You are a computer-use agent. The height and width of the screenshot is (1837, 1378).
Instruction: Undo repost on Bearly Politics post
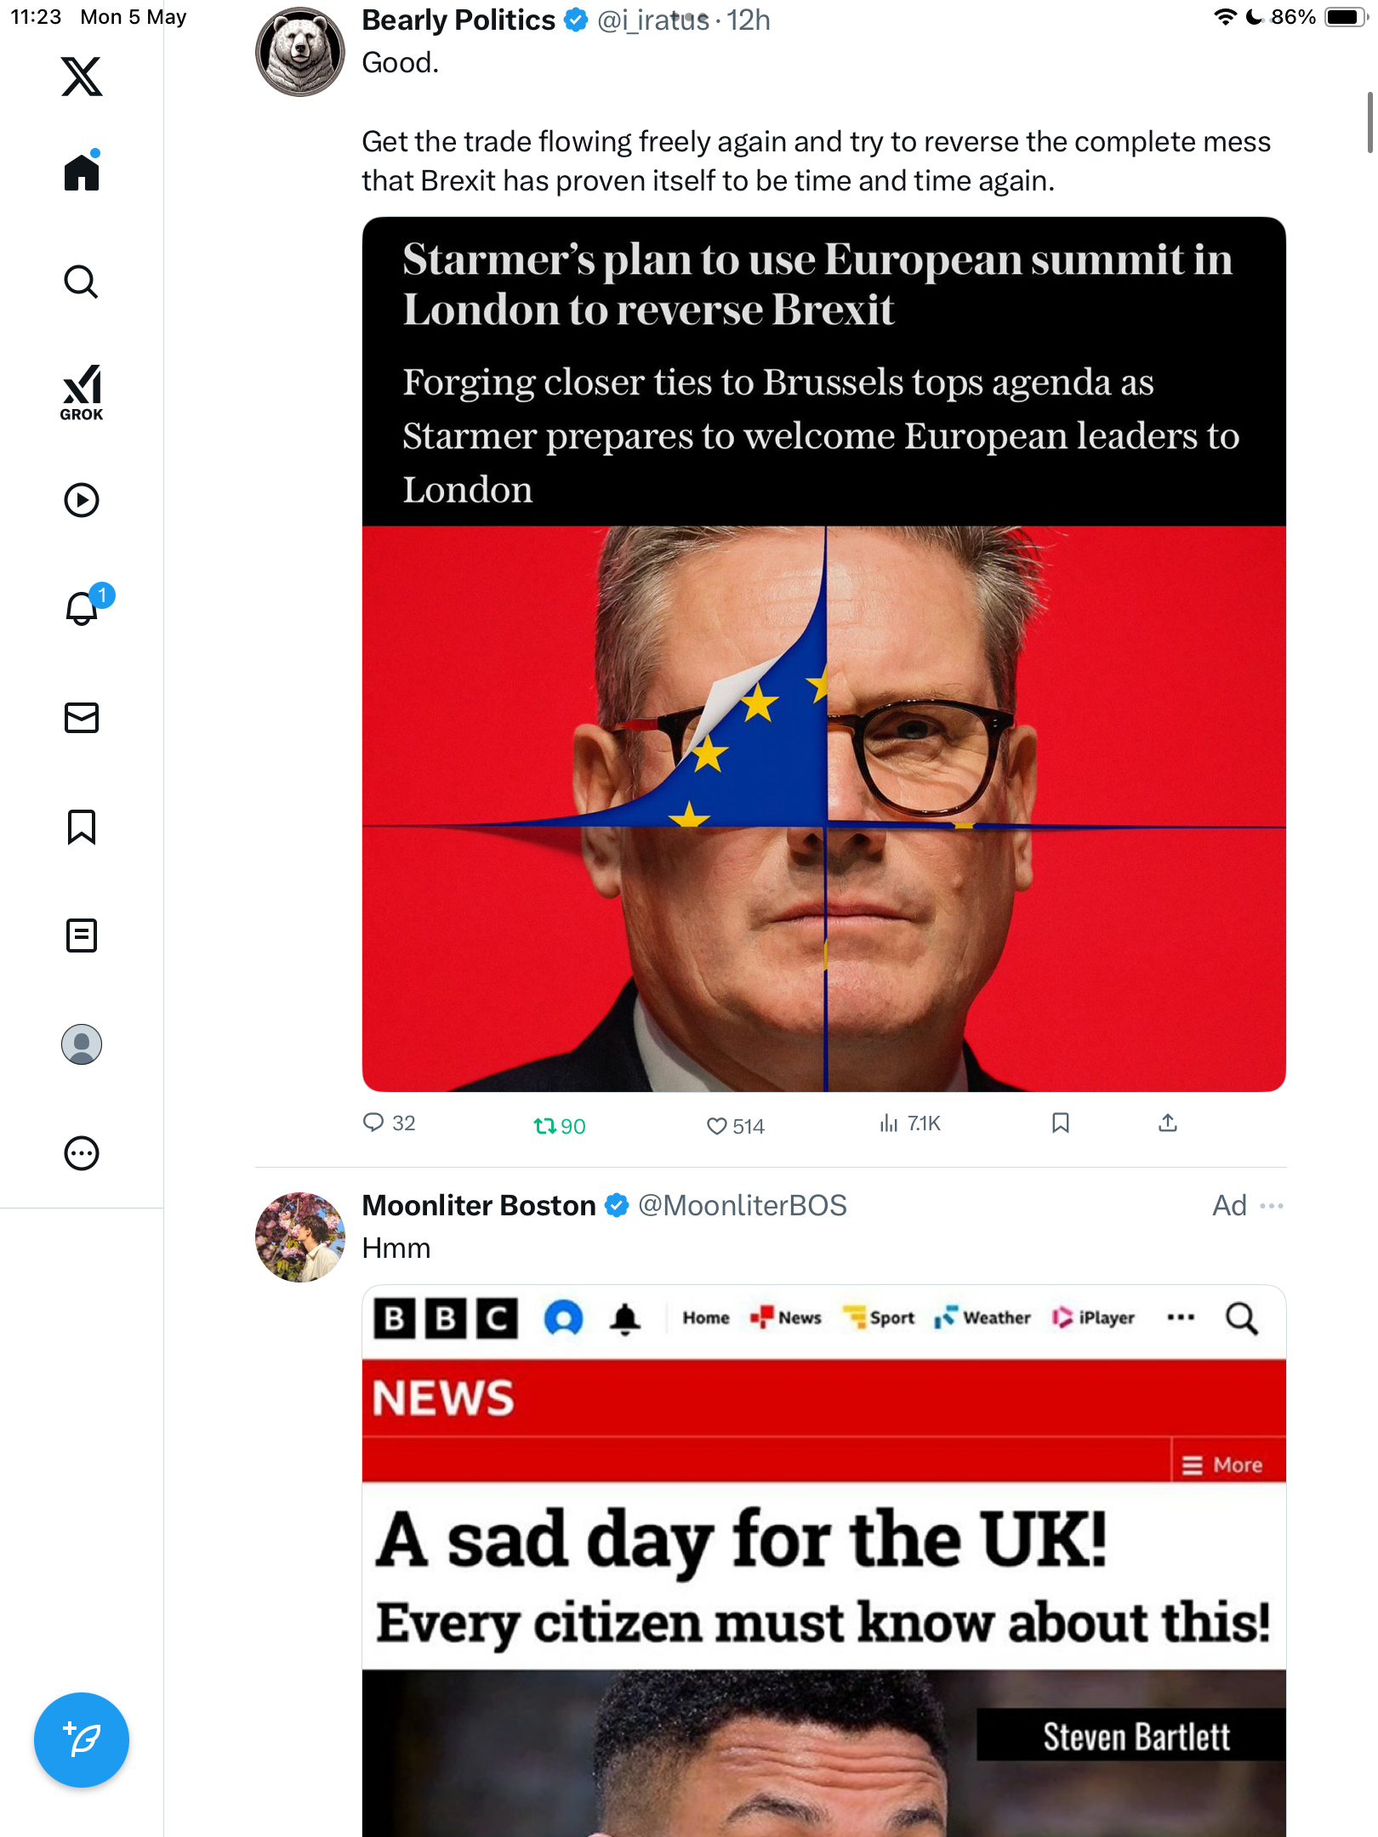[560, 1125]
